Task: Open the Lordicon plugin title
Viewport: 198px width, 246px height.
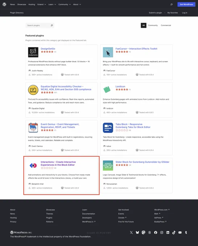Action: 120,86
